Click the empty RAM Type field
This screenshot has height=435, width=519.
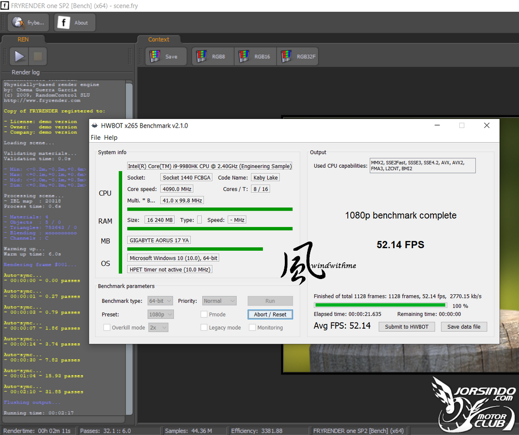click(199, 220)
